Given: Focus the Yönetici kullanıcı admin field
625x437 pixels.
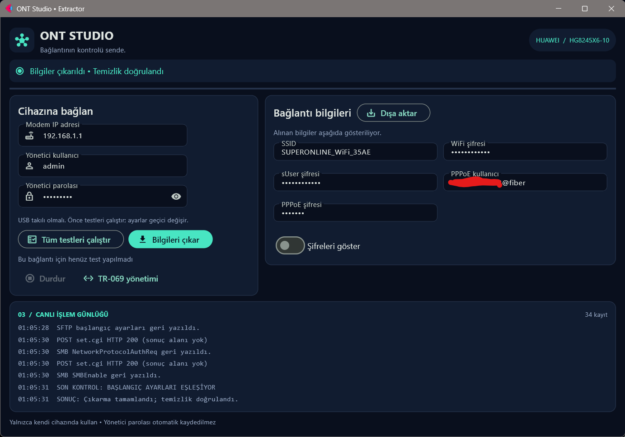Looking at the screenshot, I should [103, 166].
